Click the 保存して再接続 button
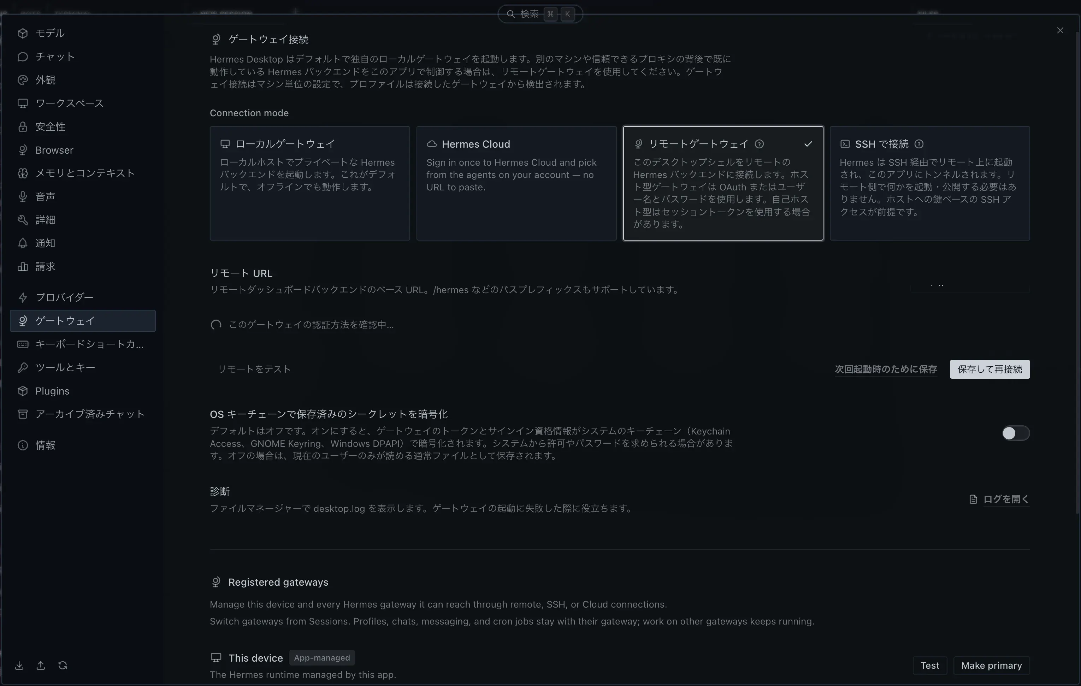This screenshot has width=1081, height=686. [x=990, y=369]
